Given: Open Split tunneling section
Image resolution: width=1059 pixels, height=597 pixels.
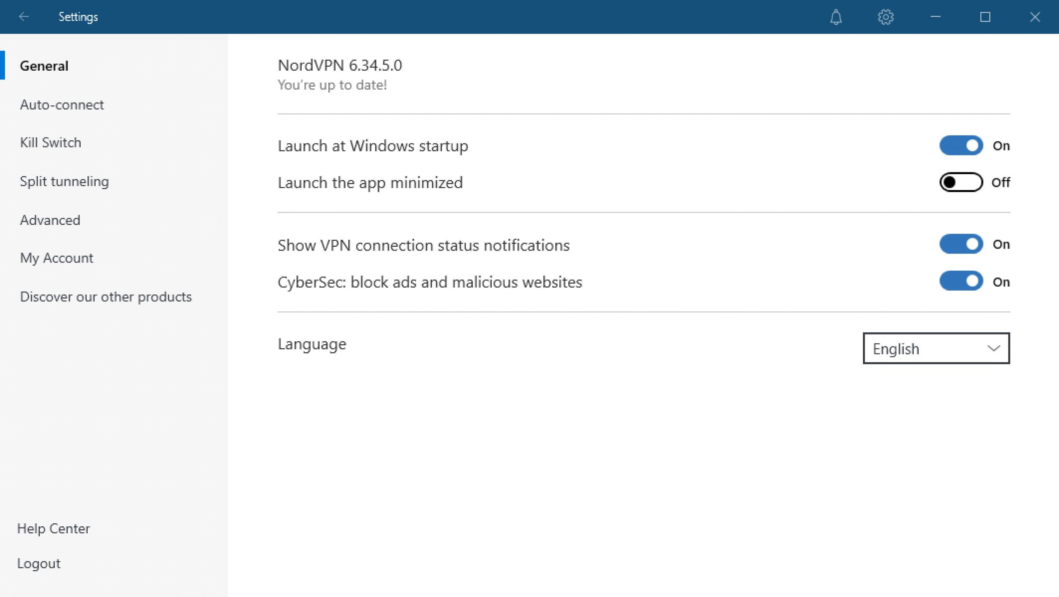Looking at the screenshot, I should pyautogui.click(x=65, y=181).
